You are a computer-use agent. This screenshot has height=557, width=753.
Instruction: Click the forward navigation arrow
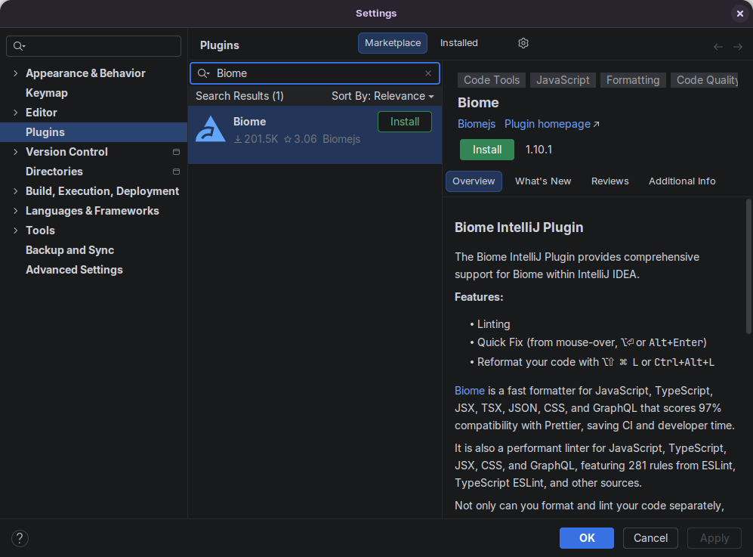point(738,47)
